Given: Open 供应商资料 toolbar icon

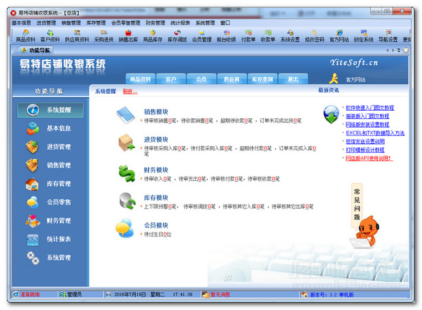Looking at the screenshot, I should (x=77, y=36).
